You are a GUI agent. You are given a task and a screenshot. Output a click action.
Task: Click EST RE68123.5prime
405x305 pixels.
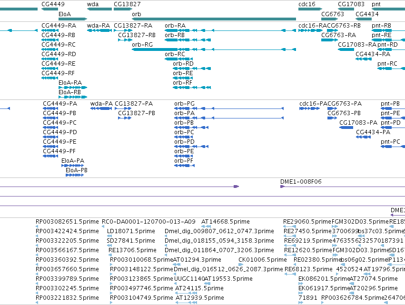[x=290, y=274]
